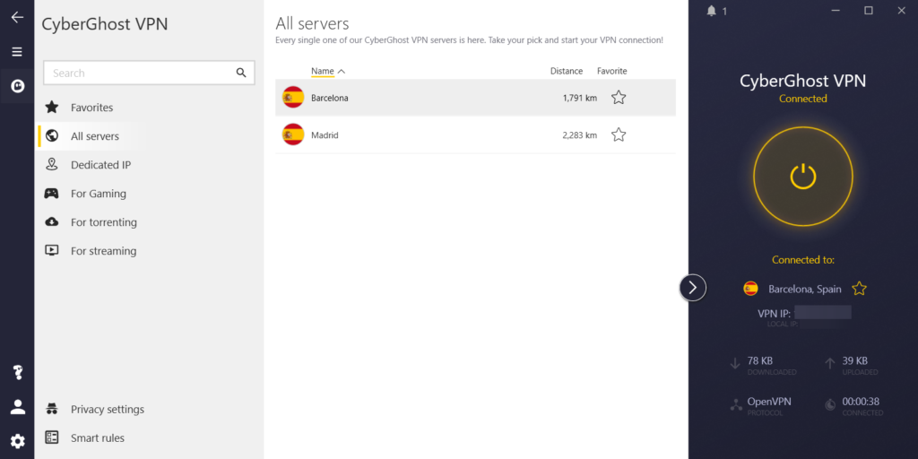The height and width of the screenshot is (459, 918).
Task: Mark Barcelona server as favorite
Action: click(618, 98)
